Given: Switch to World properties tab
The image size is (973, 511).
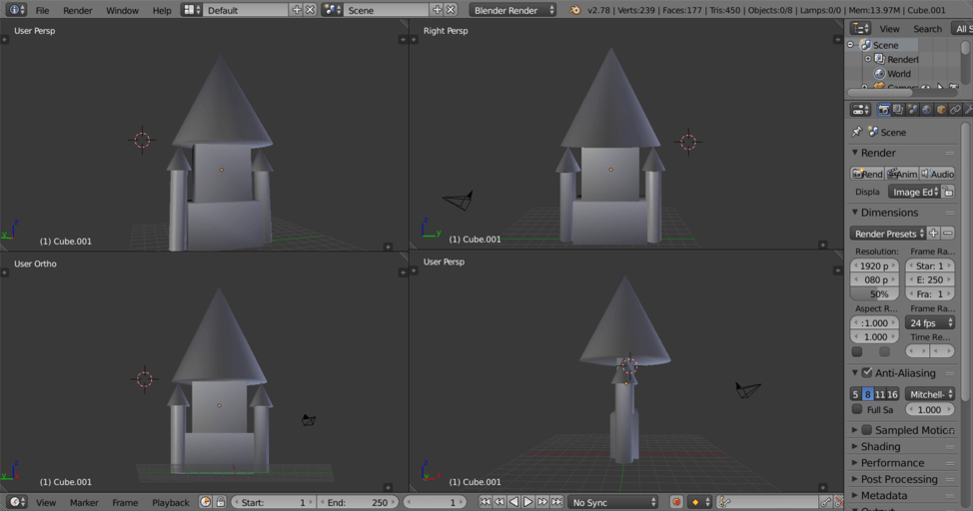Looking at the screenshot, I should (926, 110).
